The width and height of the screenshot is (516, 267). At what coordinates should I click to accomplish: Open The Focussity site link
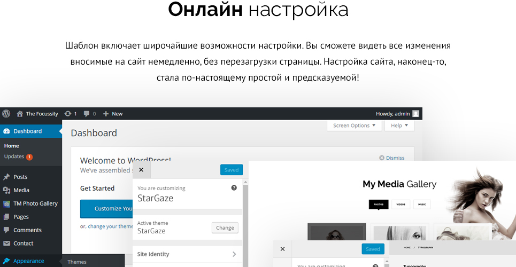42,114
